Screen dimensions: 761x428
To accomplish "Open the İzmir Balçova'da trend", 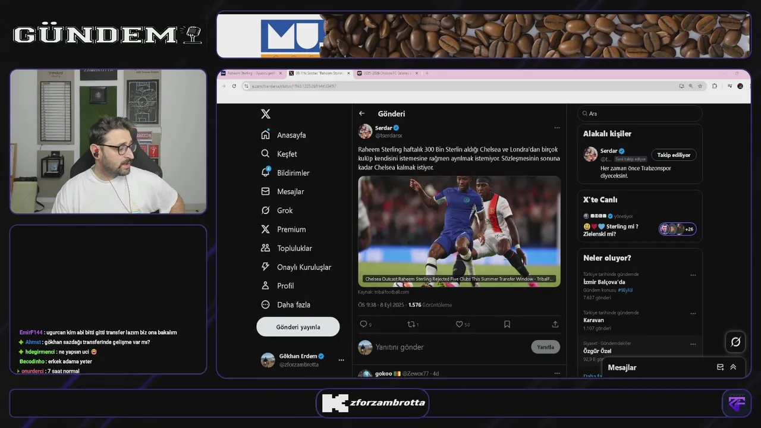I will pyautogui.click(x=604, y=282).
